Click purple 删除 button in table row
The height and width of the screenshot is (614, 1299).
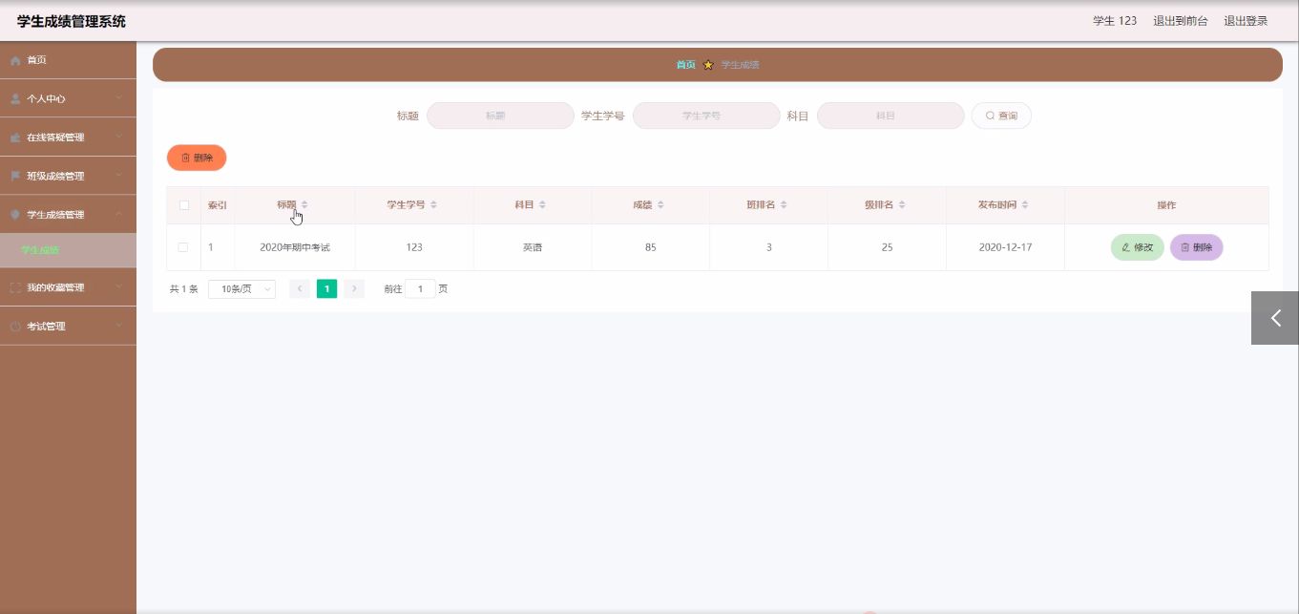(1196, 247)
